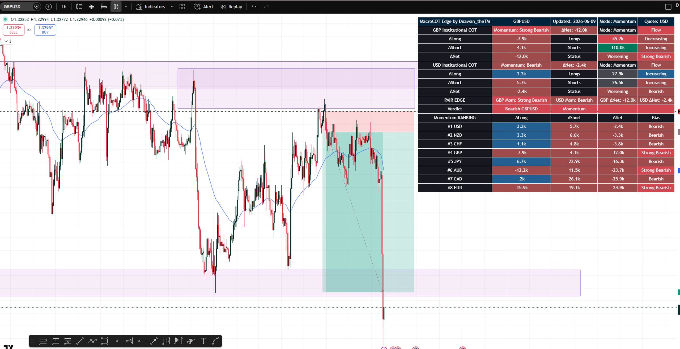Open the layout setup grid icon
Image resolution: width=680 pixels, height=349 pixels.
182,7
